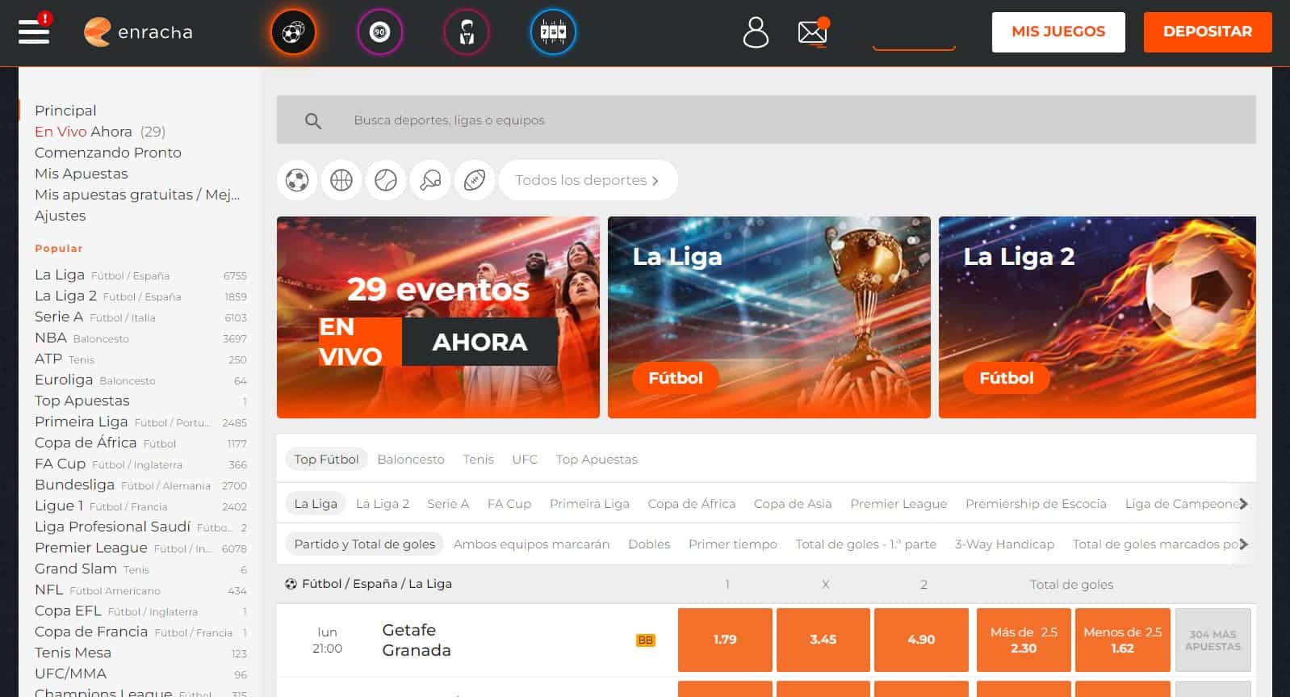Select the Top Fútbol tab
Image resolution: width=1290 pixels, height=697 pixels.
click(326, 460)
